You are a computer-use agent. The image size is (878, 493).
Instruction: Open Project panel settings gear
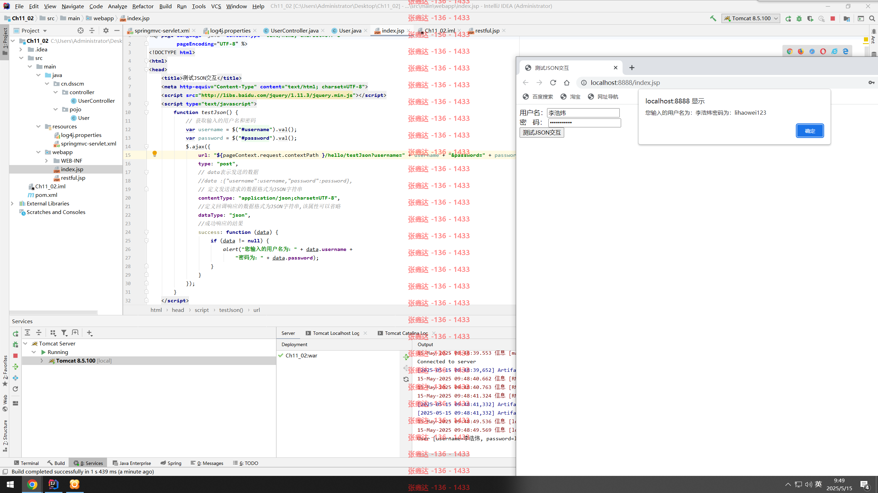click(x=106, y=30)
